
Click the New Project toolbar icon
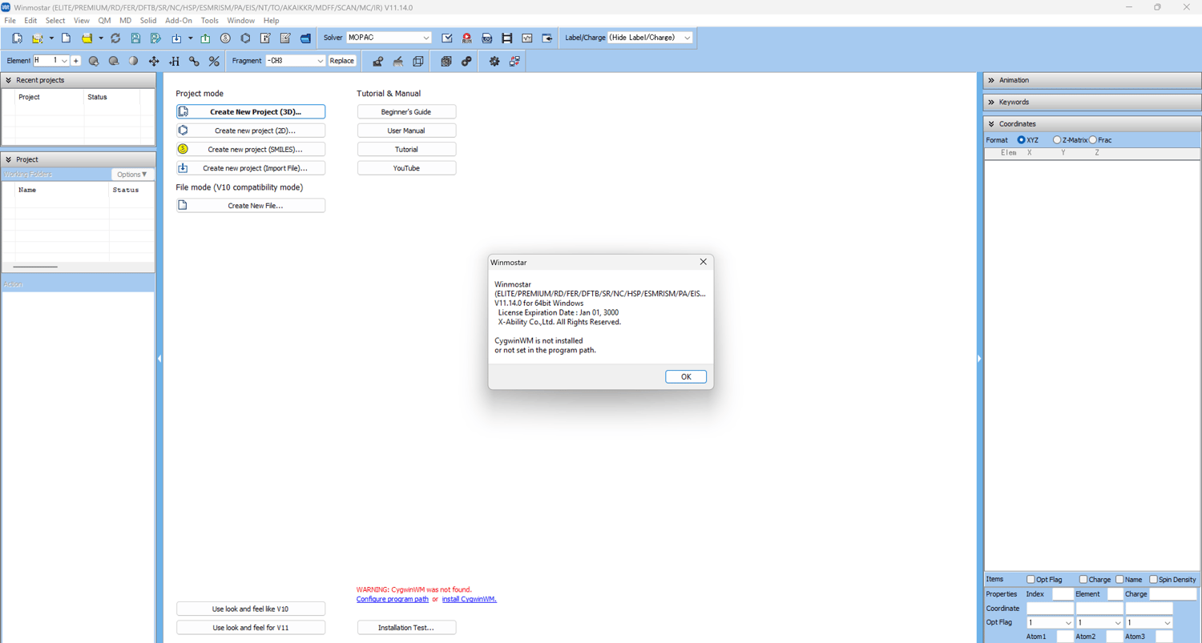click(x=17, y=38)
